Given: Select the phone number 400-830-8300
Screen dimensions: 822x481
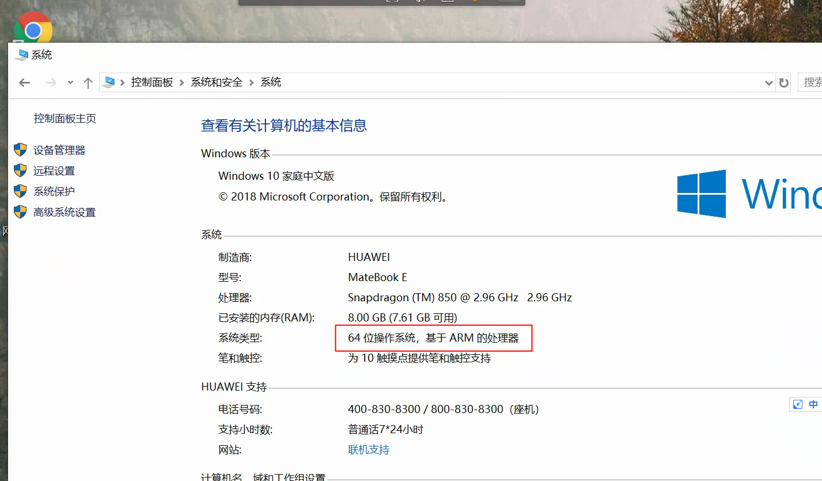Looking at the screenshot, I should click(384, 410).
